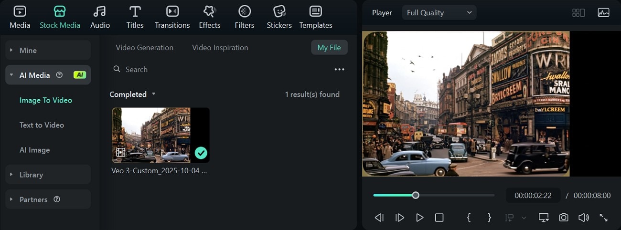Open the Video Inspiration tab
The width and height of the screenshot is (621, 230).
(x=220, y=48)
